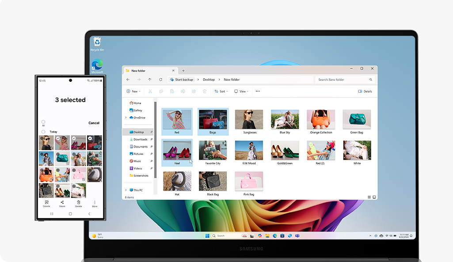Go up one folder level in Explorer
453x262 pixels.
[x=150, y=80]
